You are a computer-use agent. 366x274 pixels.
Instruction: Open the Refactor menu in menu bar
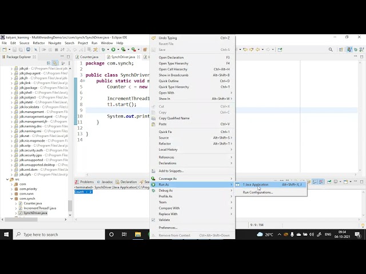[39, 43]
